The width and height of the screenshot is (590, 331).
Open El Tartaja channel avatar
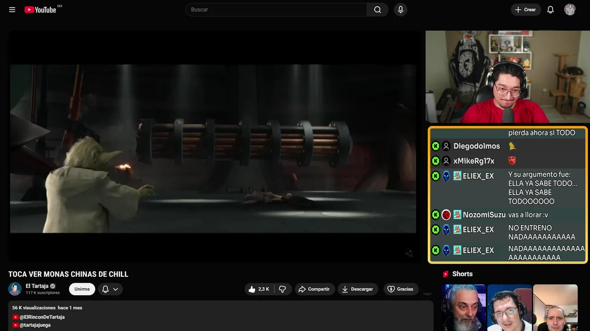pyautogui.click(x=15, y=289)
